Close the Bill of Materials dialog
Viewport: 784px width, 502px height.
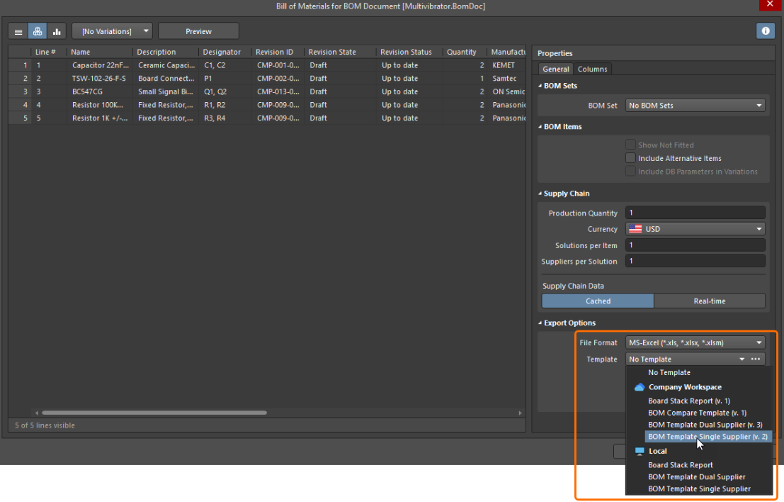click(770, 5)
